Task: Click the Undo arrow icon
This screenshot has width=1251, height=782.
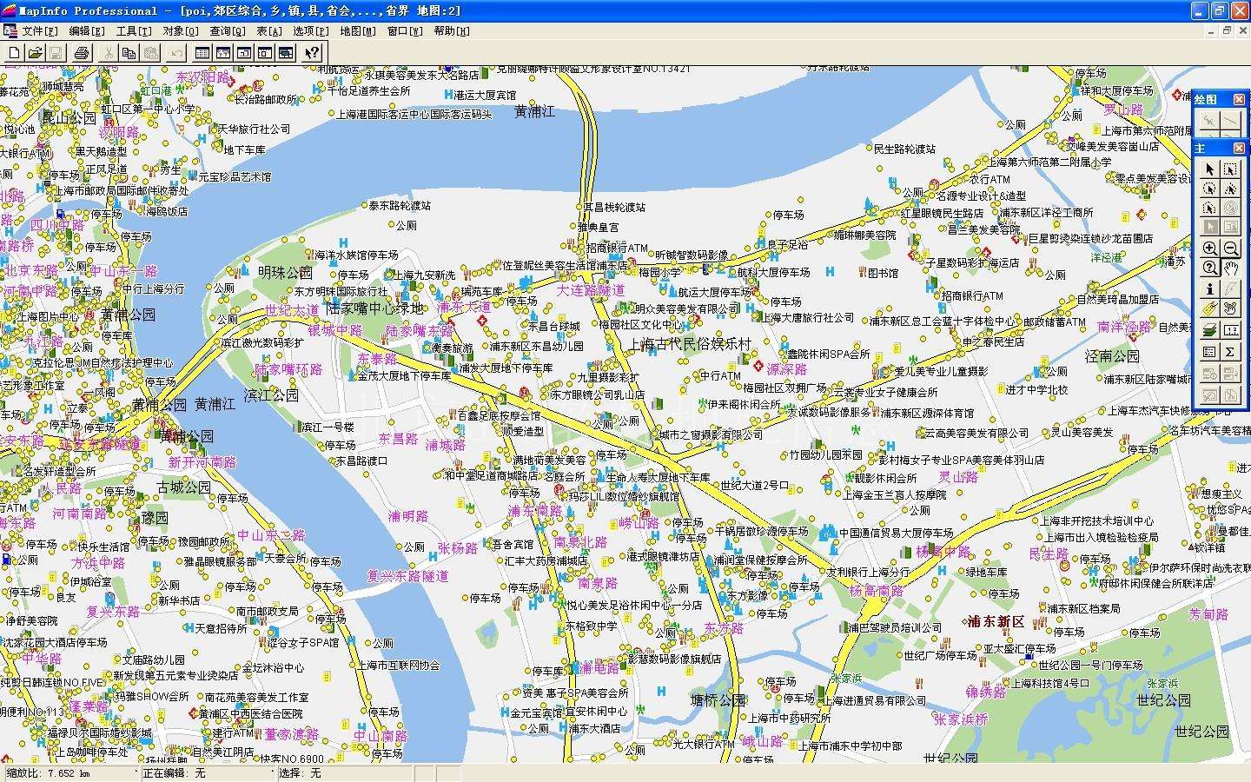Action: coord(176,53)
